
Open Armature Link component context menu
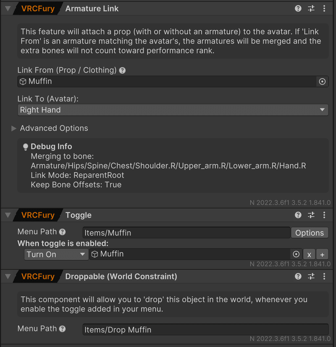coord(324,8)
